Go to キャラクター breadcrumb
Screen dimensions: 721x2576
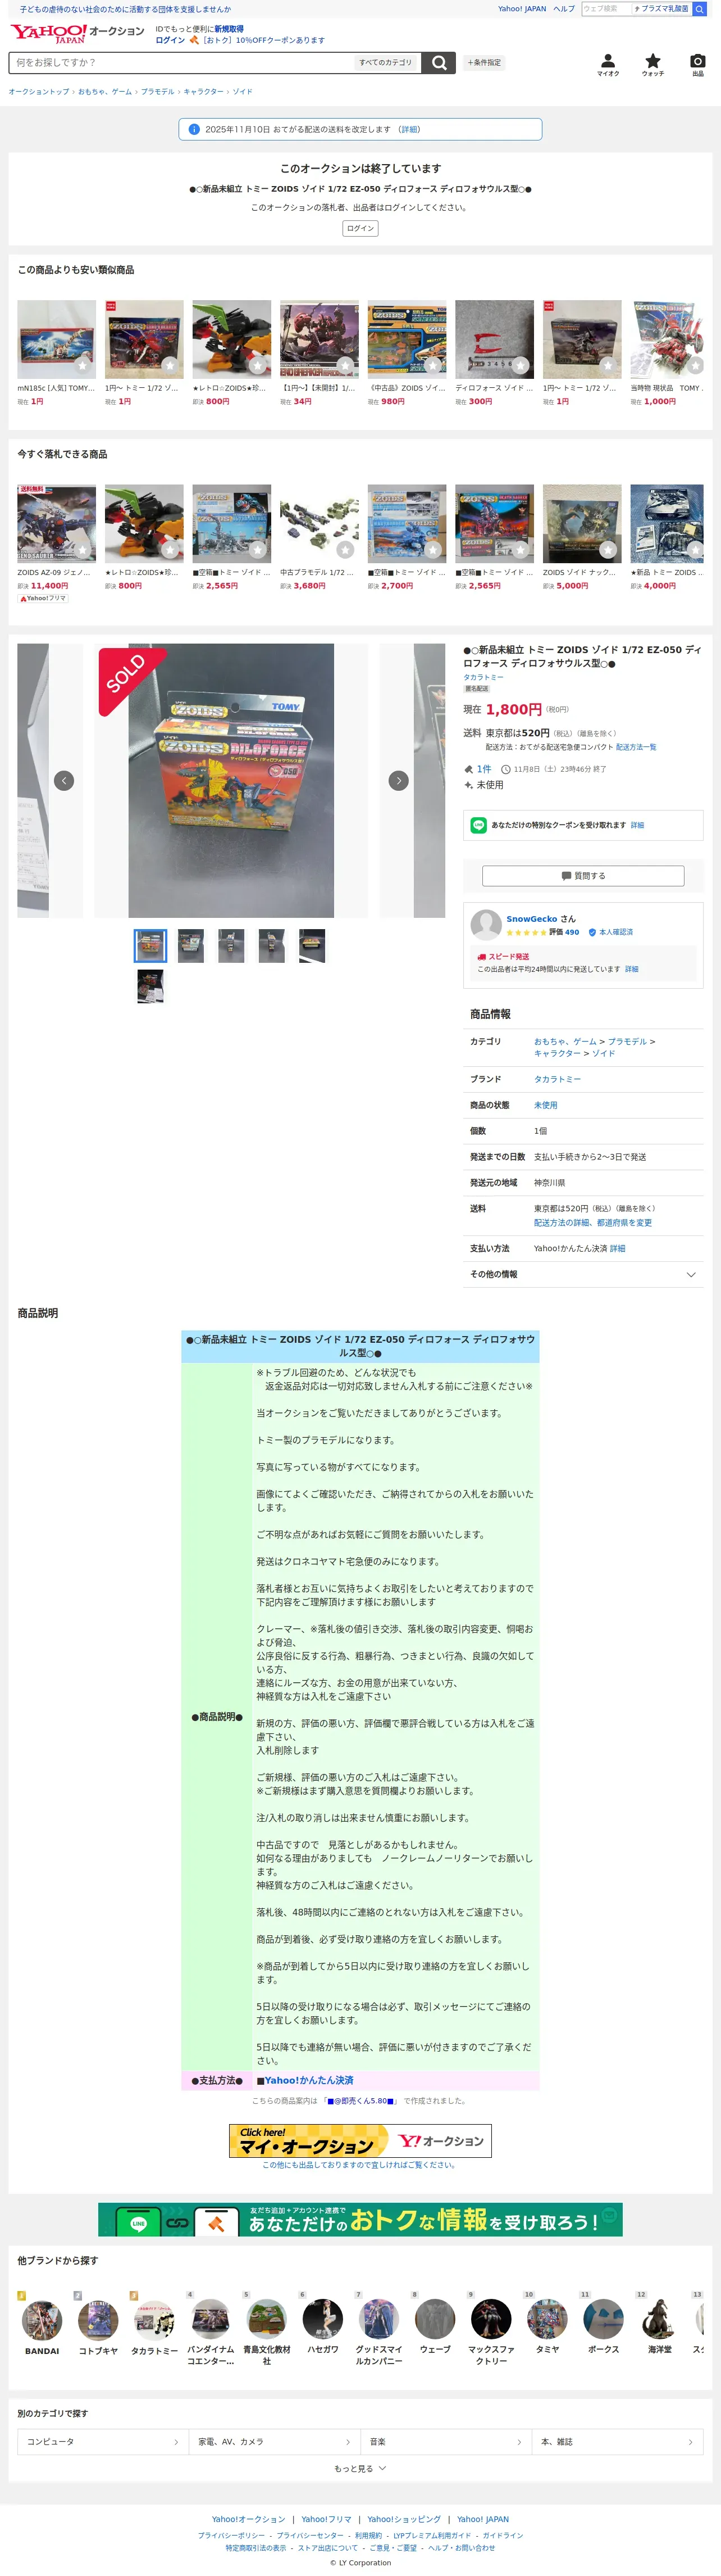204,92
